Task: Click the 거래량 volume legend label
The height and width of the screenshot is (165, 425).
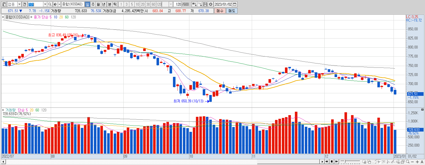Action: [x=11, y=110]
